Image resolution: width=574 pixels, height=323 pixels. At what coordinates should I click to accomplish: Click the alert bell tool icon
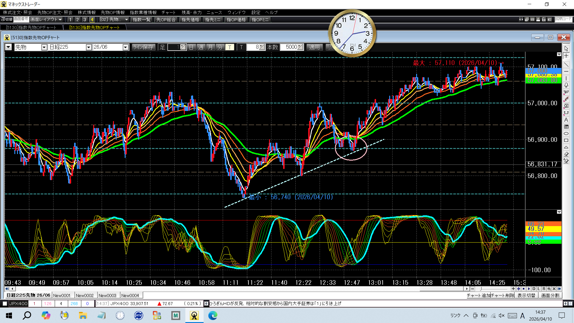tap(566, 85)
